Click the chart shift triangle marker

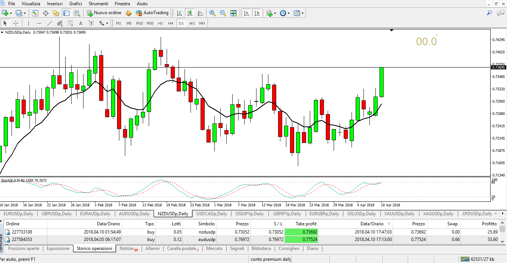tap(391, 30)
